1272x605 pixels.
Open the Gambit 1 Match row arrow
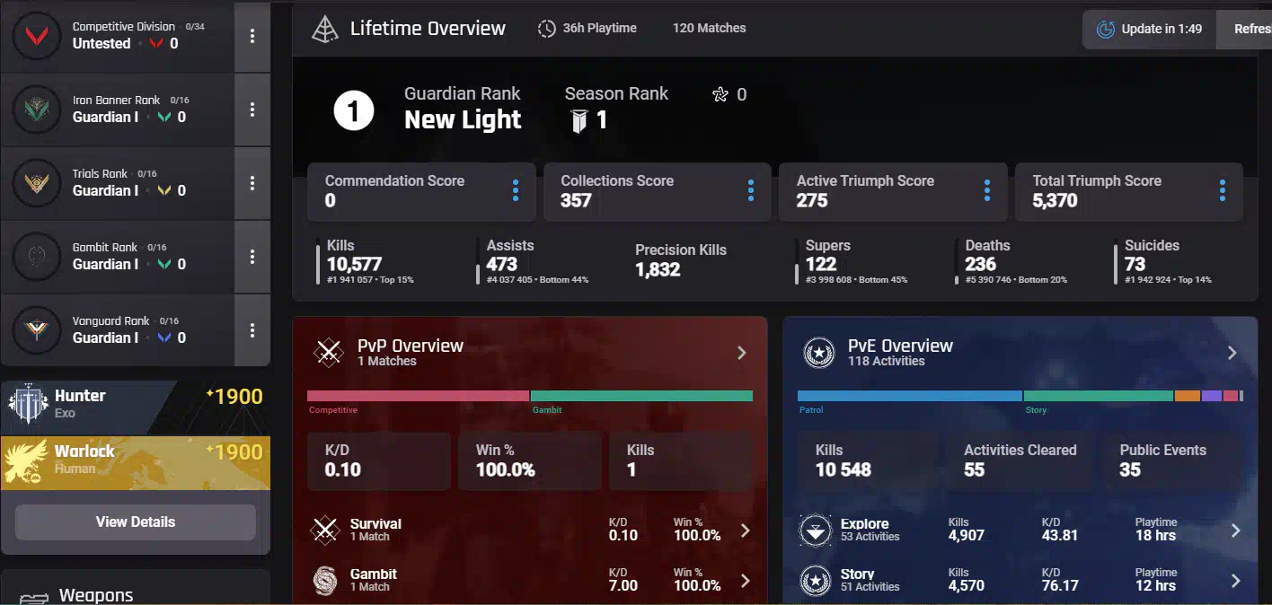(745, 581)
